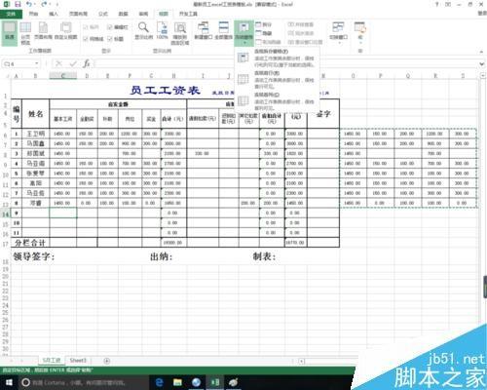The height and width of the screenshot is (390, 487).
Task: Switch to the Sheet3 worksheet tab
Action: tap(78, 361)
